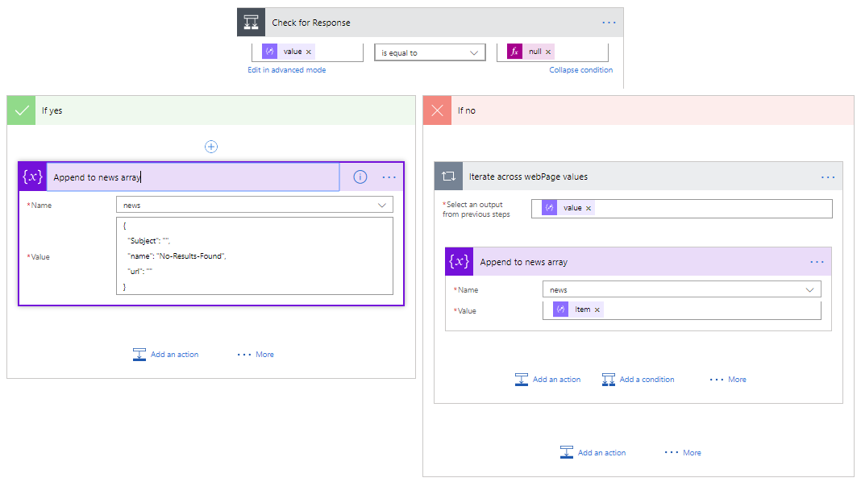Remove the null expression token
The image size is (861, 482).
tap(548, 52)
